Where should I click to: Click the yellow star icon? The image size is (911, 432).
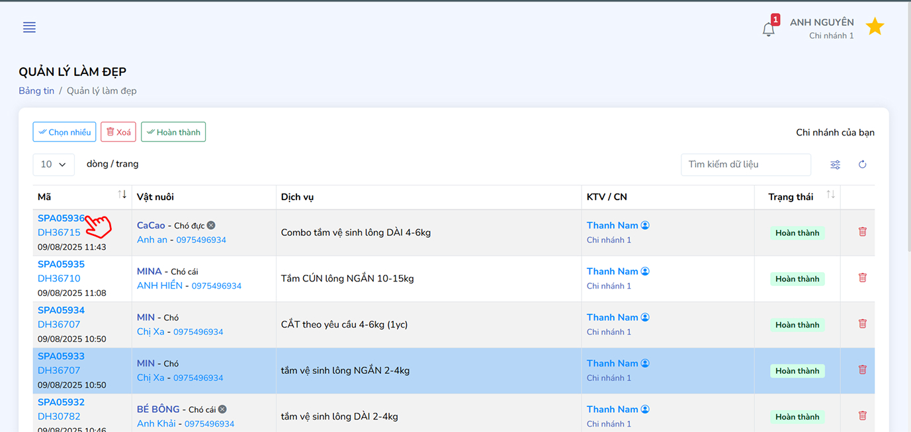pyautogui.click(x=875, y=27)
